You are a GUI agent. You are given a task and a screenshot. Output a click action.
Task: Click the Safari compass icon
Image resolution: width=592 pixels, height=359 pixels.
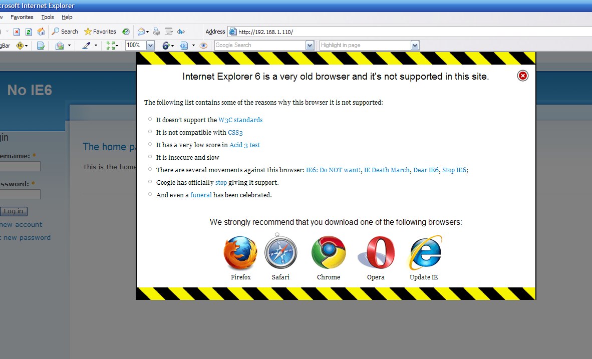pos(280,252)
